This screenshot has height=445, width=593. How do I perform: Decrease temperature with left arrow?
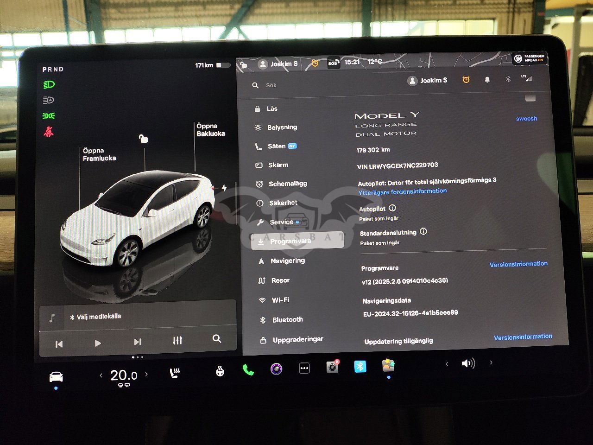click(x=101, y=375)
